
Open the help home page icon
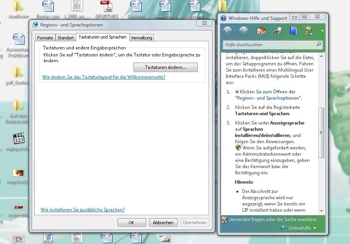pos(261,31)
